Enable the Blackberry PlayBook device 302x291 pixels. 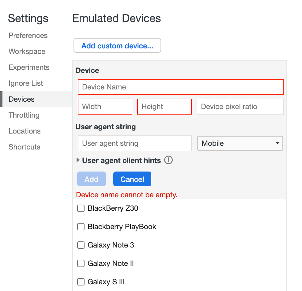[81, 227]
